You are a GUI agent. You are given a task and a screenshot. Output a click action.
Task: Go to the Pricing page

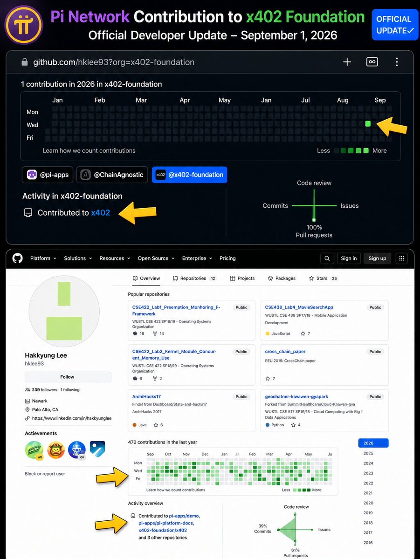pos(227,259)
